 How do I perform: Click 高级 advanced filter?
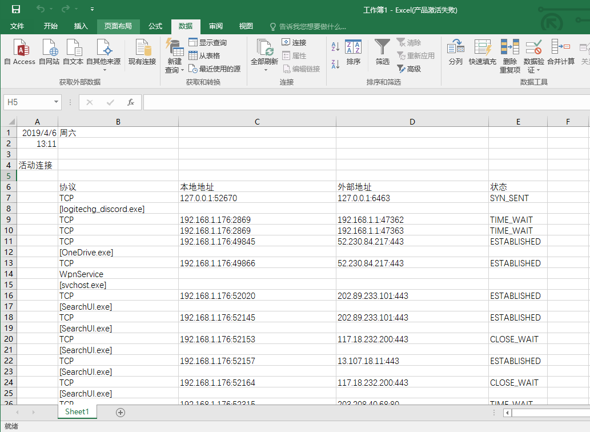coord(409,69)
